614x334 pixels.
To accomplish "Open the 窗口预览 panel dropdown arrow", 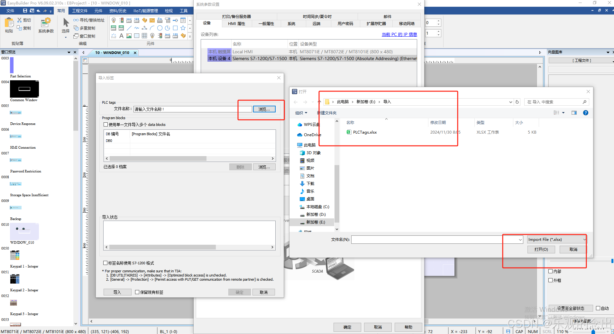I will pos(69,52).
